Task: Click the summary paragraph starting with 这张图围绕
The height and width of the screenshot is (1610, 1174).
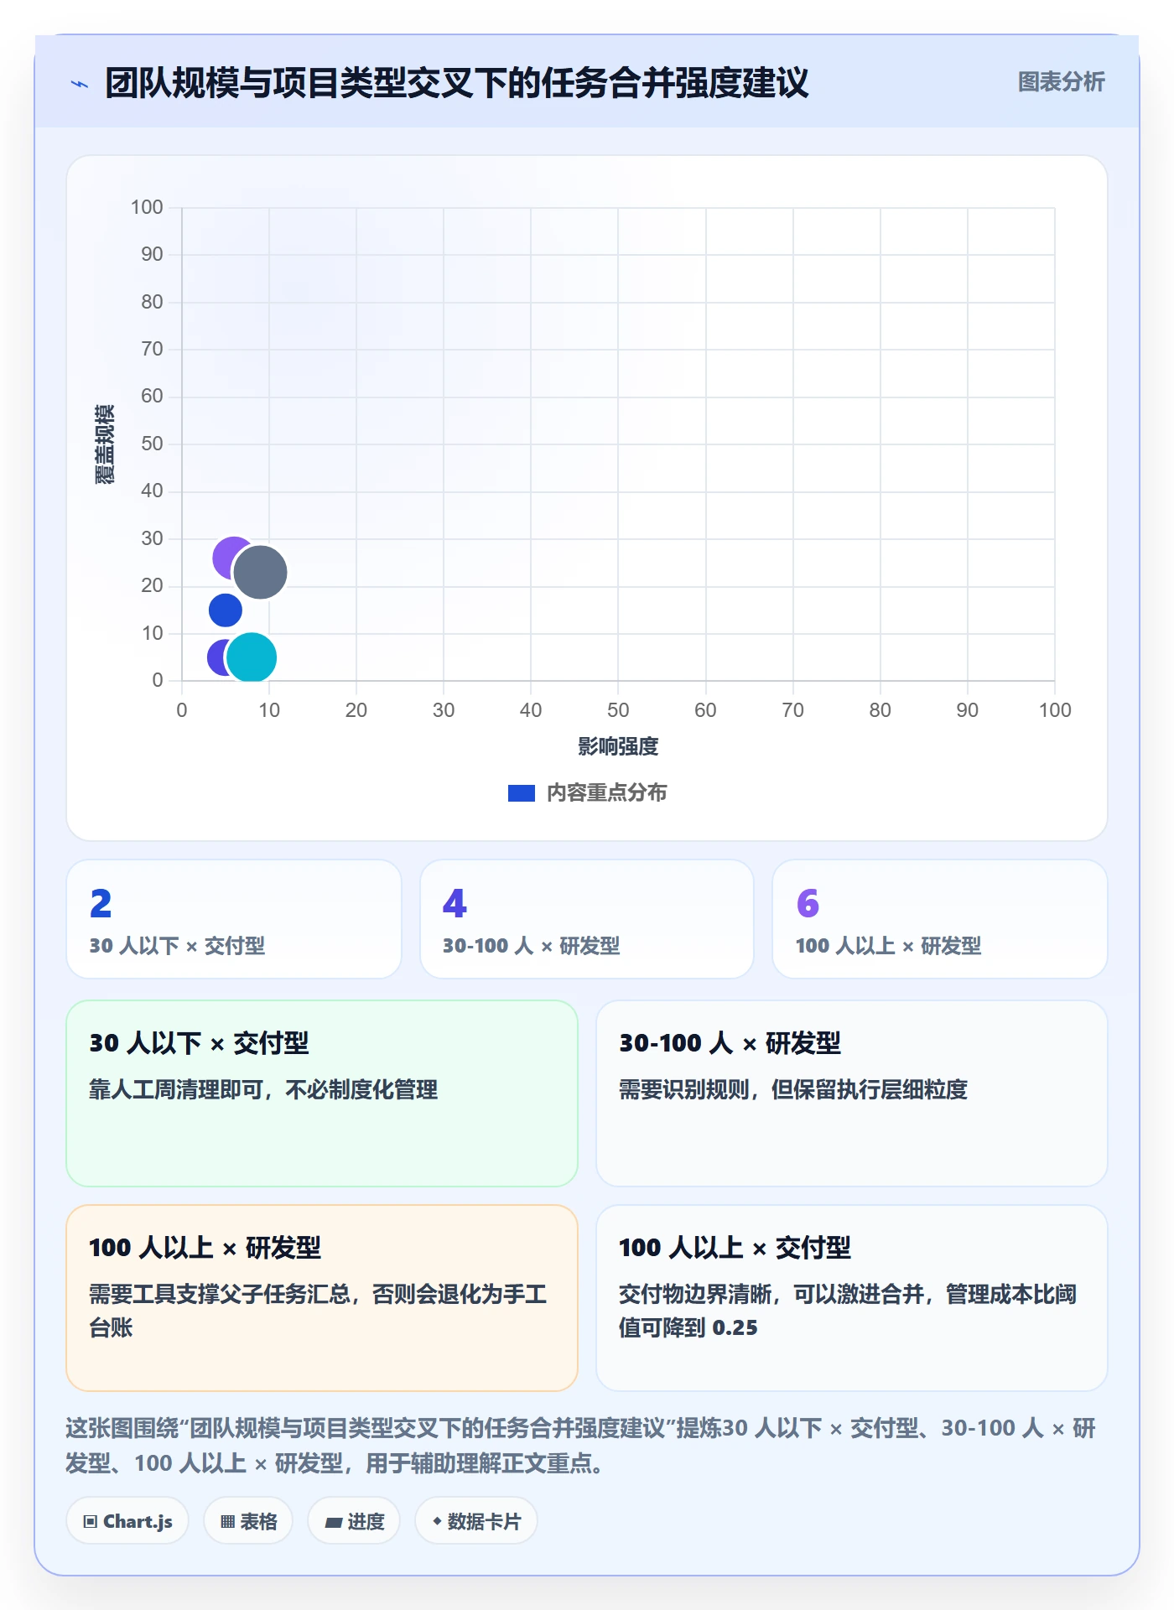Action: 581,1446
